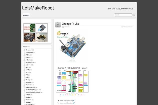
Task: Click page icon beside Погода
Action: pos(24,80)
